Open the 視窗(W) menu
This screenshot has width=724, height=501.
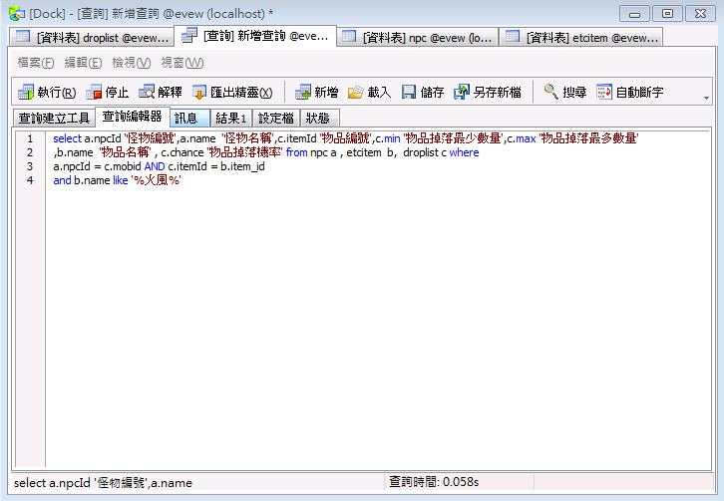coord(182,63)
